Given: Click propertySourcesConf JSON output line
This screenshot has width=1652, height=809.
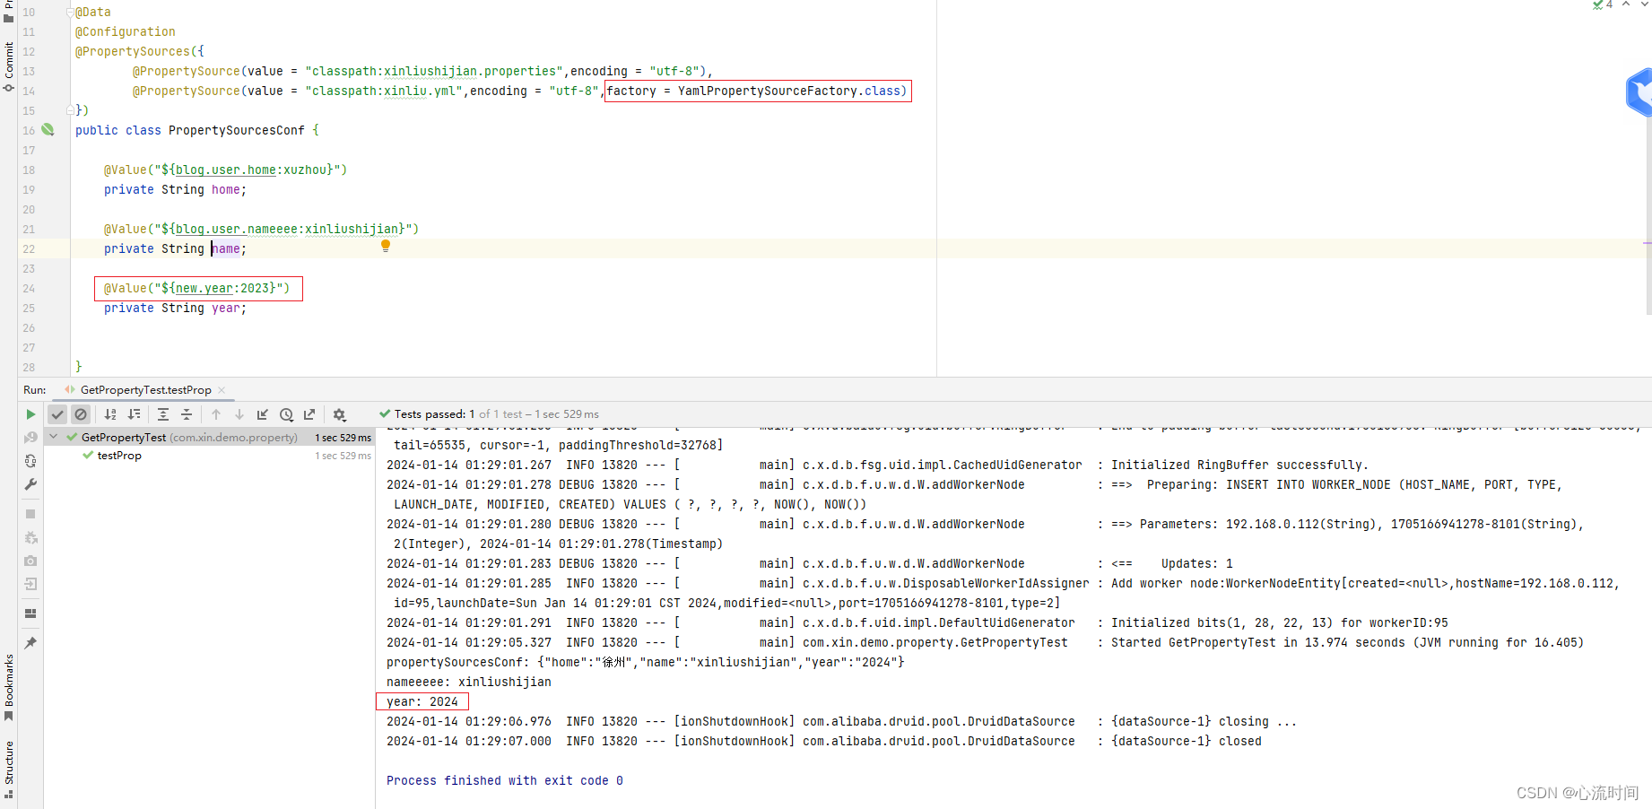Looking at the screenshot, I should (646, 662).
